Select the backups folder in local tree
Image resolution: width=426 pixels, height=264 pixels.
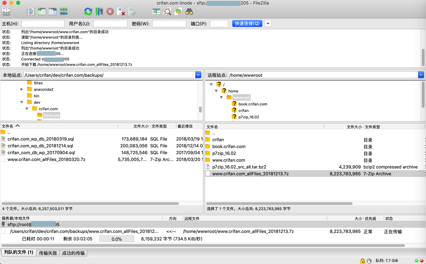(x=52, y=115)
